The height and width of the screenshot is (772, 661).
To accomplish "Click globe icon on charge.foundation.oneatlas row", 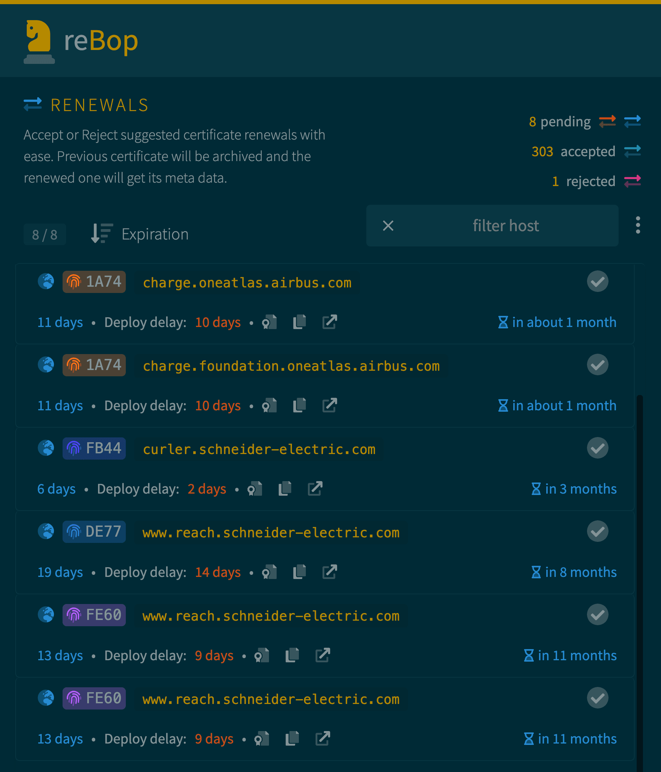I will click(46, 365).
